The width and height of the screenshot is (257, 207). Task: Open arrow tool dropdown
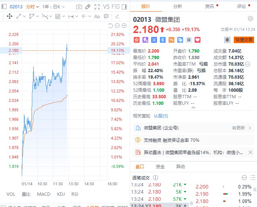pyautogui.click(x=90, y=16)
